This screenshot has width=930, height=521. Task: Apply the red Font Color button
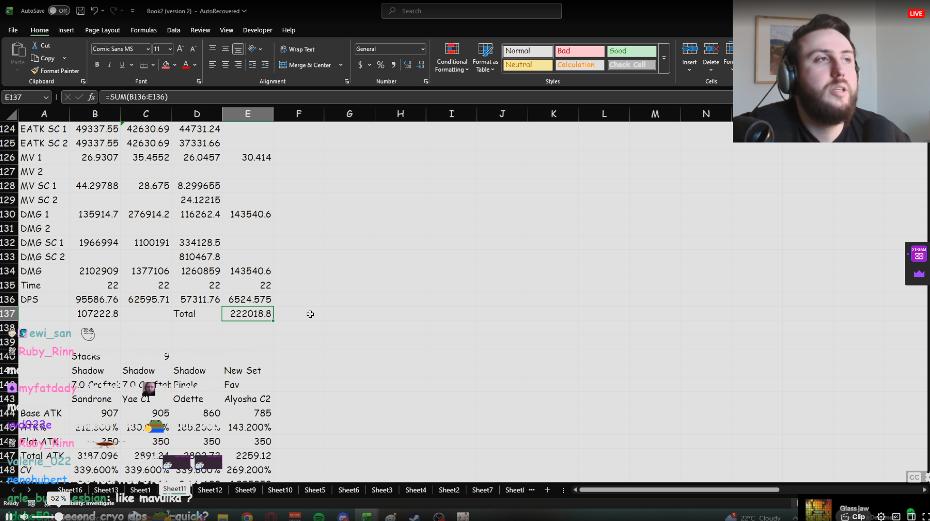coord(186,65)
